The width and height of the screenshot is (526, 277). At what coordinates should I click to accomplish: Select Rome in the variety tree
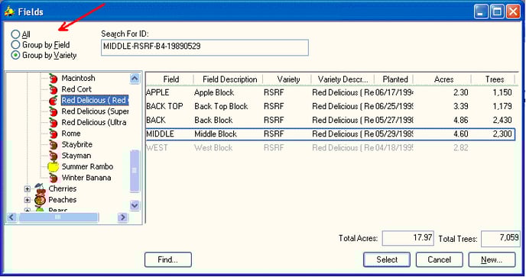(71, 134)
